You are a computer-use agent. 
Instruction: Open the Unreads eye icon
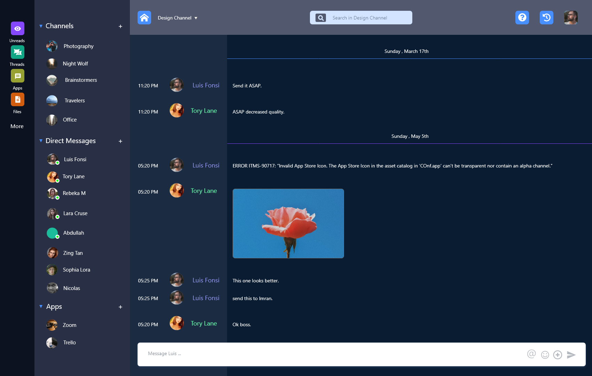point(17,29)
